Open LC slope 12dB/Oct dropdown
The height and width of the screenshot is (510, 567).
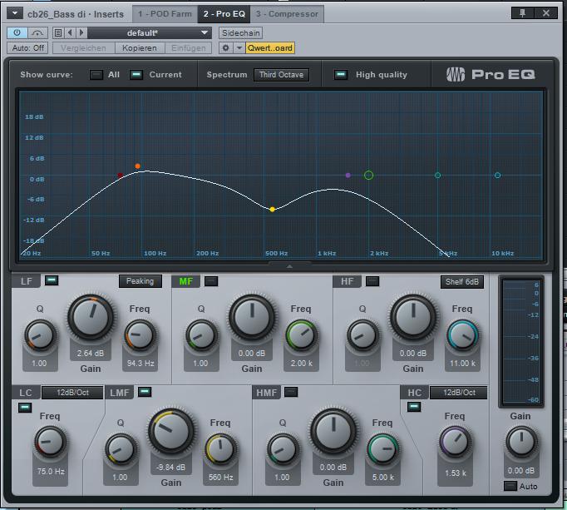[72, 393]
